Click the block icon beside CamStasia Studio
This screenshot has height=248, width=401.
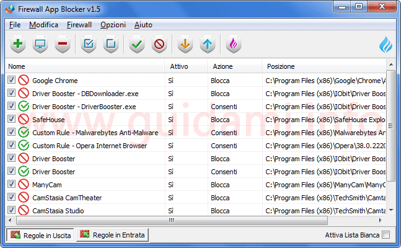tap(24, 211)
